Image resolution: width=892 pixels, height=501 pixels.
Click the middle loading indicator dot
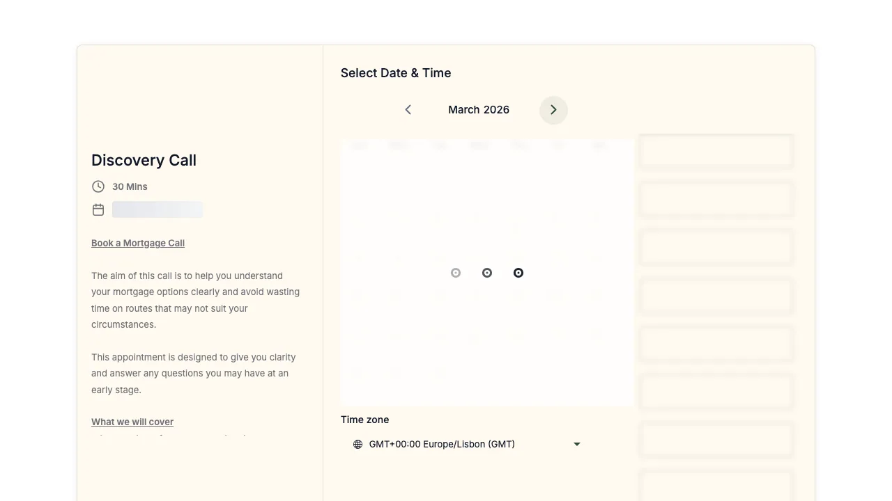point(487,273)
